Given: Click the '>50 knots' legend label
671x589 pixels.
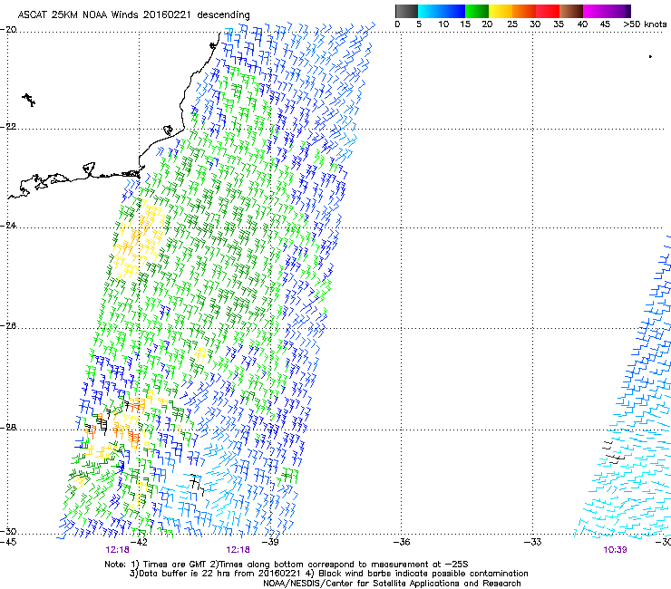Looking at the screenshot, I should point(645,24).
